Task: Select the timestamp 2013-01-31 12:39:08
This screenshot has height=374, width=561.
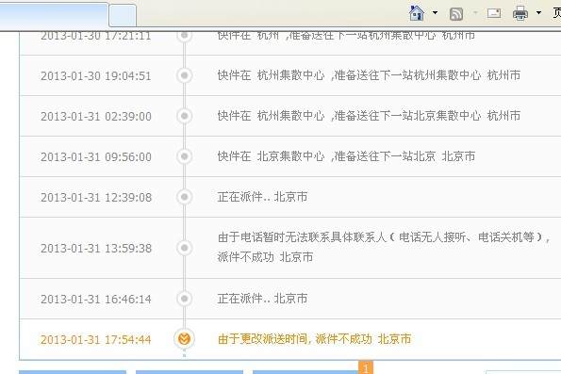Action: click(96, 197)
